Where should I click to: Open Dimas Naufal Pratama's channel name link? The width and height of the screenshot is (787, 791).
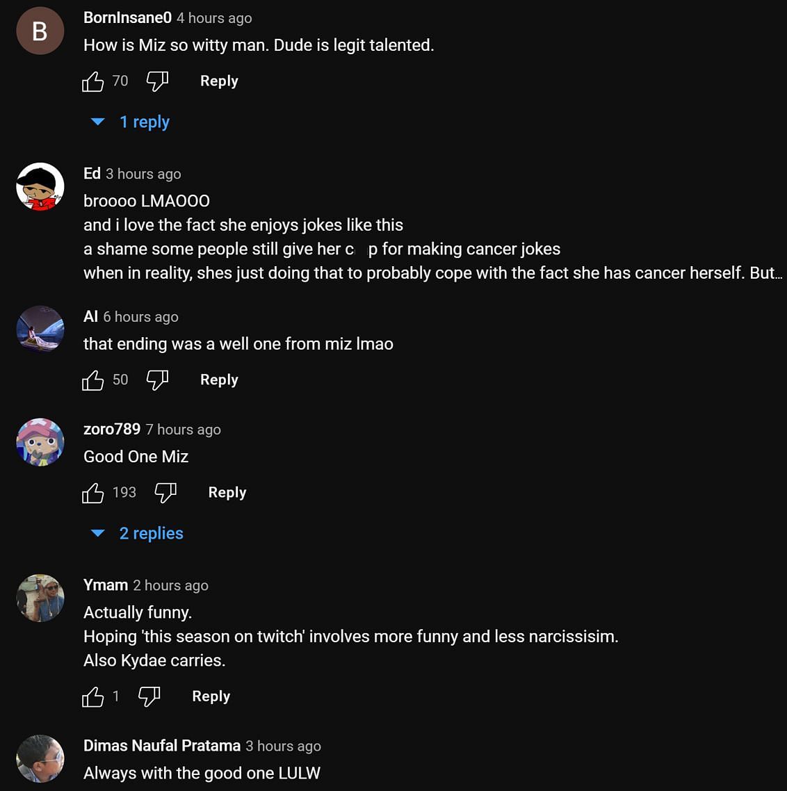(x=162, y=746)
